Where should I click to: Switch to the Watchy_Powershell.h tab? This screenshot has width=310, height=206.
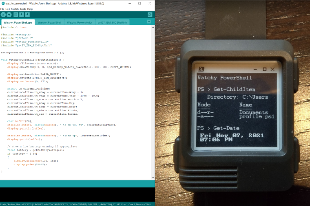coord(80,22)
